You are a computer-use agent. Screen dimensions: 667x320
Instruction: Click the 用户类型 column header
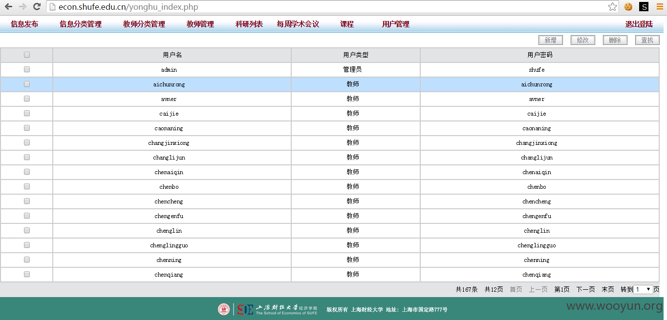(356, 55)
